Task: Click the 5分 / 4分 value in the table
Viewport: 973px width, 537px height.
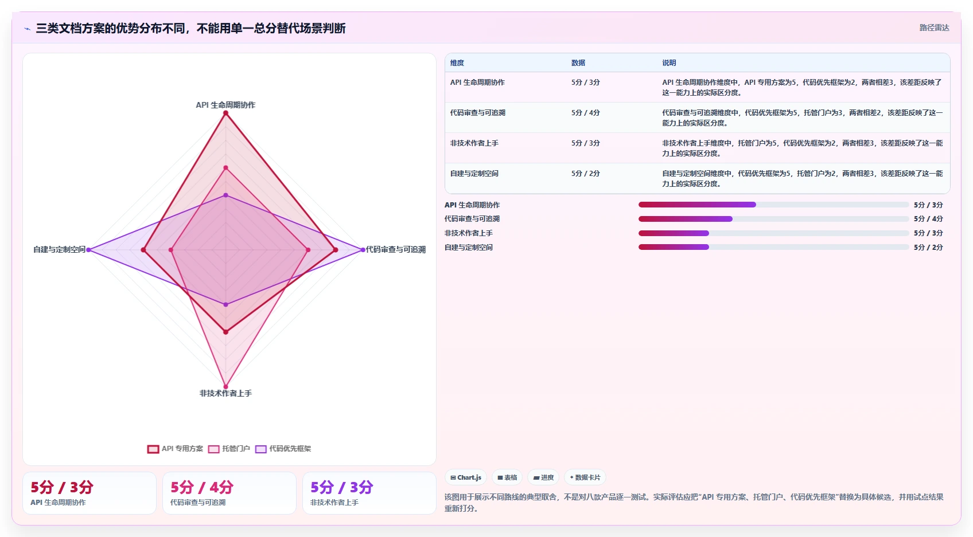Action: [x=586, y=113]
